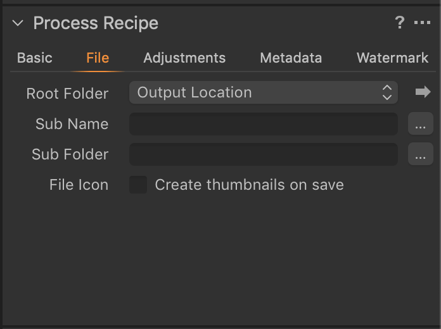The height and width of the screenshot is (329, 441).
Task: Click the arrow icon beside Root Folder
Action: pos(423,93)
